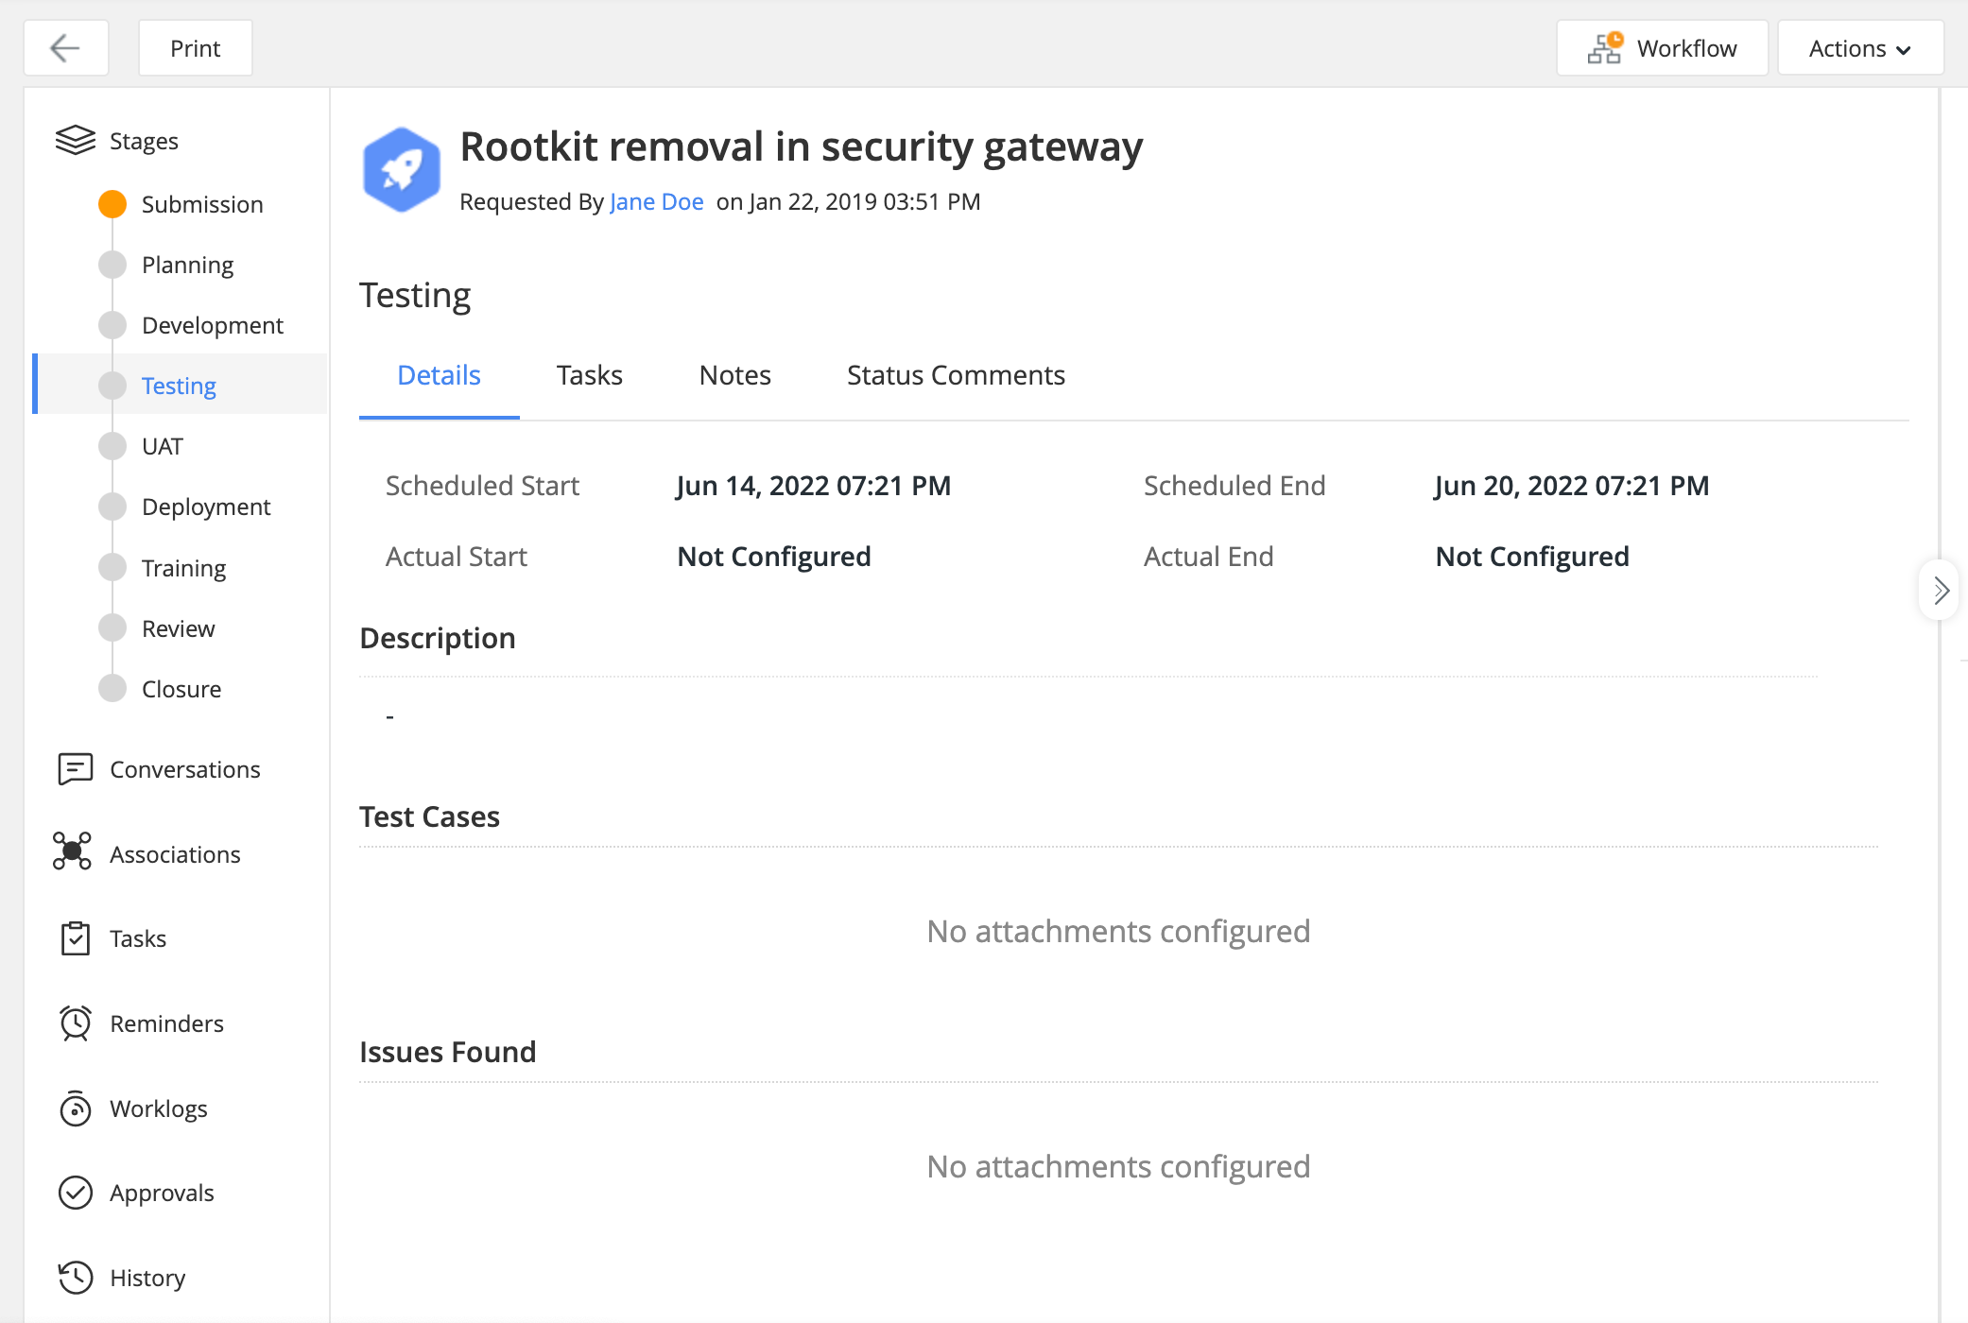Open the Jane Doe requester link
This screenshot has height=1323, width=1968.
click(656, 202)
